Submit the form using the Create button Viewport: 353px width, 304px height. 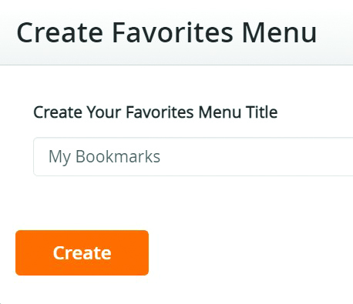coord(82,252)
